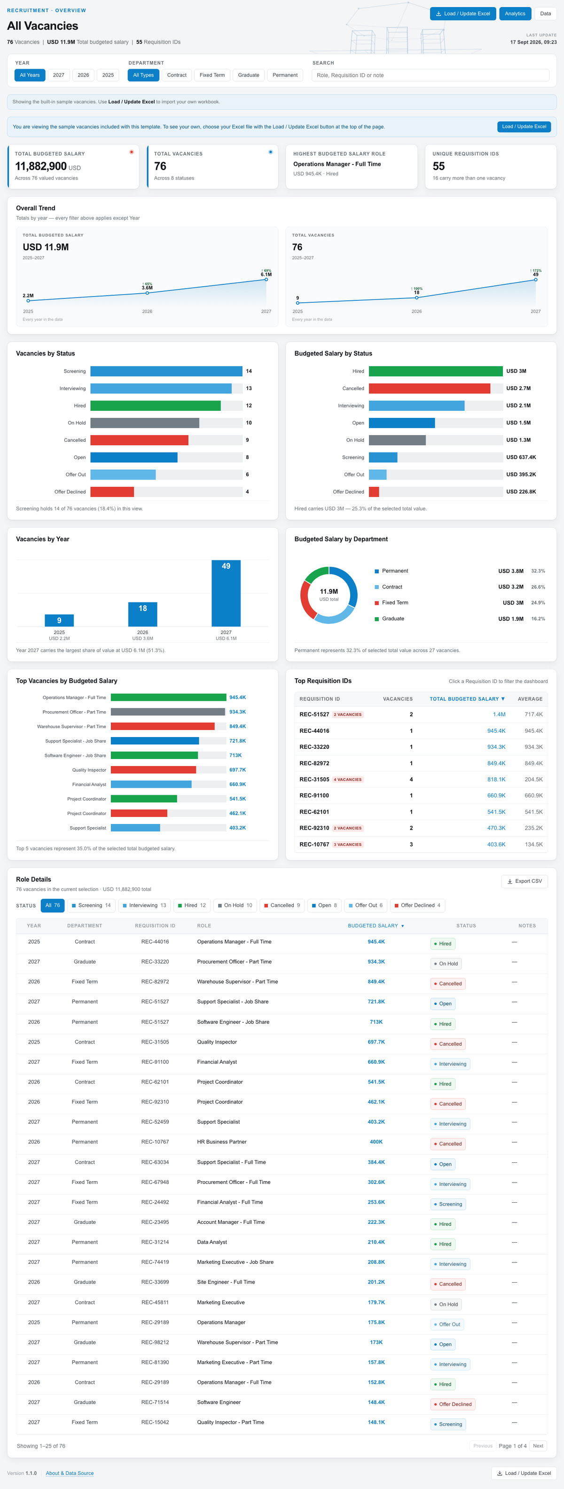Click the Previous page button

(x=483, y=1446)
